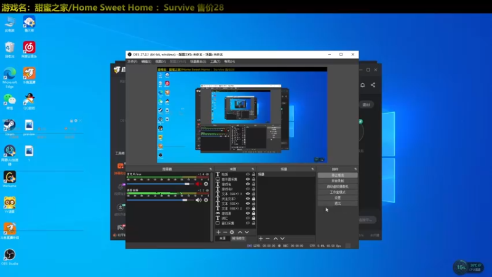Image resolution: width=492 pixels, height=277 pixels.
Task: Toggle visibility of 文本 (GDI+) 3 source
Action: [x=248, y=194]
